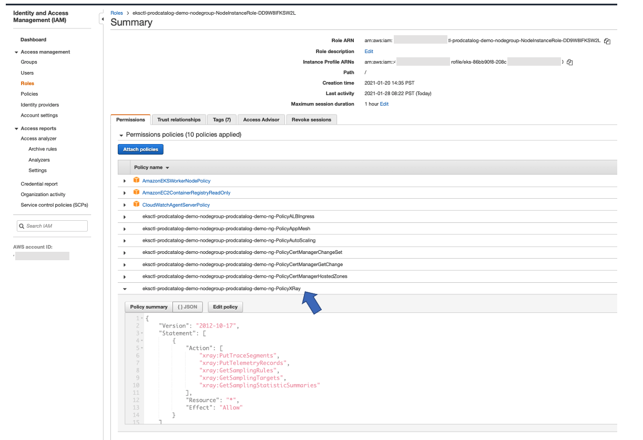
Task: Click the AmazonEC2ContainerRegistryReadOnly orange policy icon
Action: coord(137,192)
